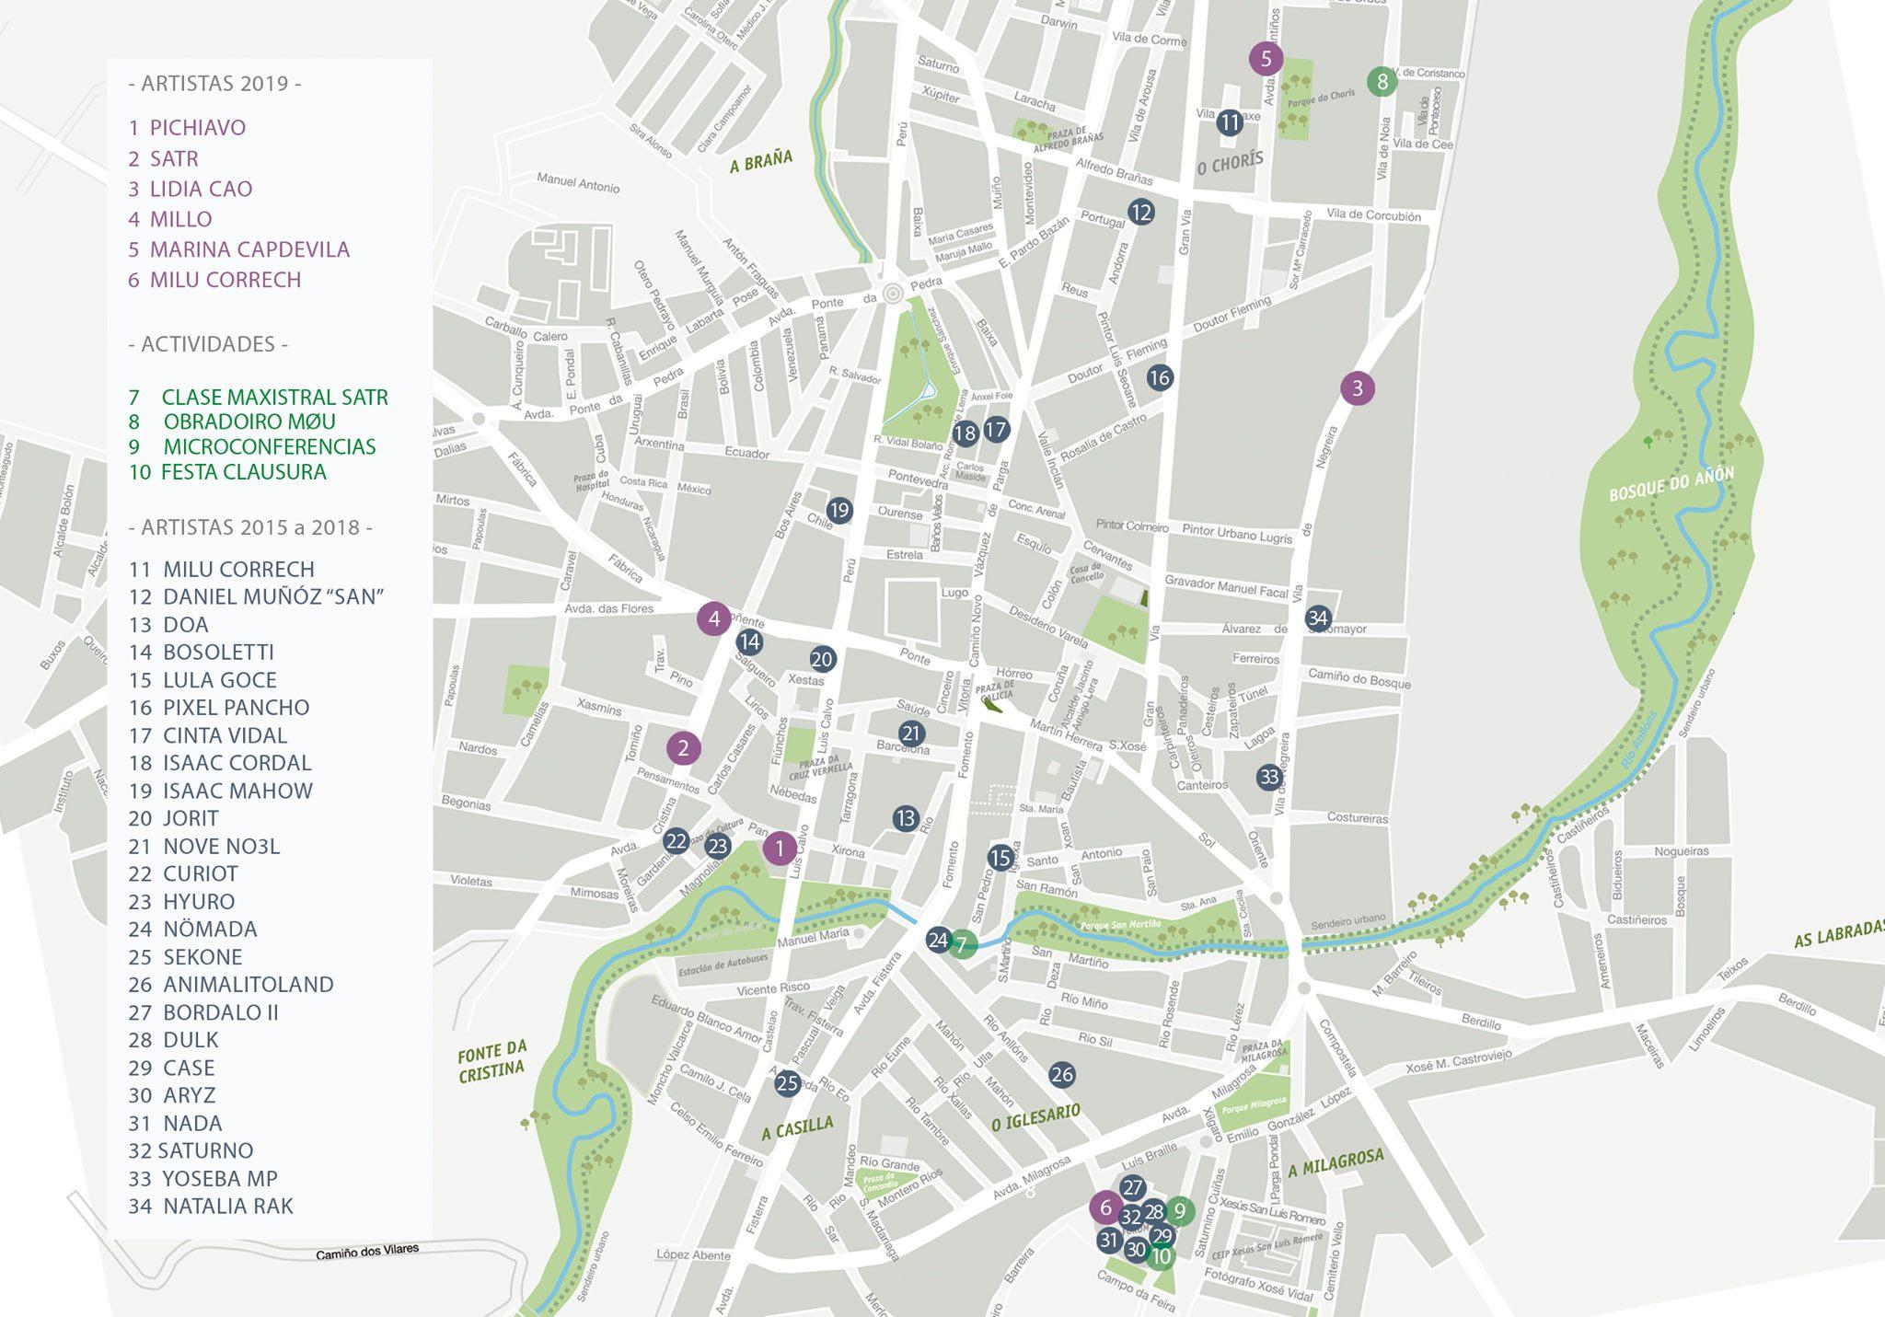Click green marker 7 by the river
1885x1317 pixels.
(963, 943)
